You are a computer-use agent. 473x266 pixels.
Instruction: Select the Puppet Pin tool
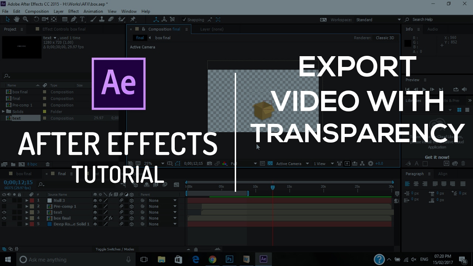point(133,20)
